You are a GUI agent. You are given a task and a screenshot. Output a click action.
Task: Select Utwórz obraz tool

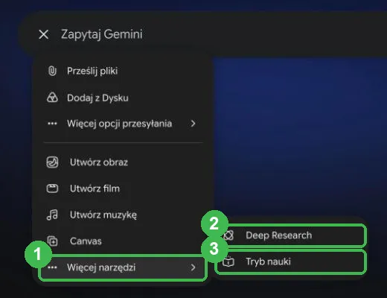click(x=123, y=162)
